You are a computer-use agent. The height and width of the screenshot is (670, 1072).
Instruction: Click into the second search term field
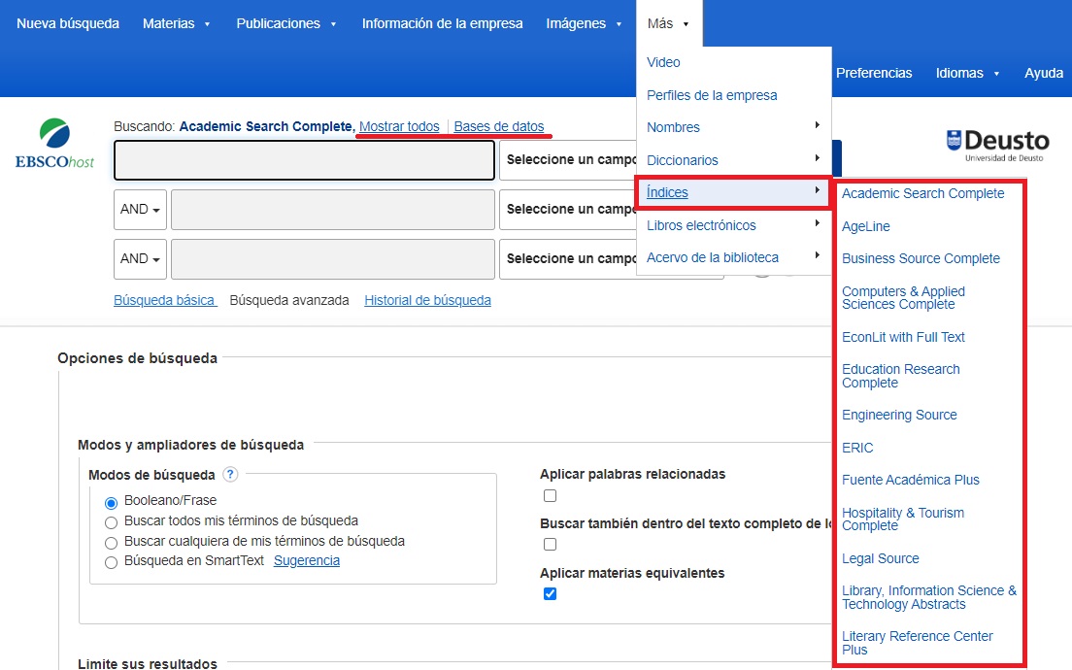(332, 209)
